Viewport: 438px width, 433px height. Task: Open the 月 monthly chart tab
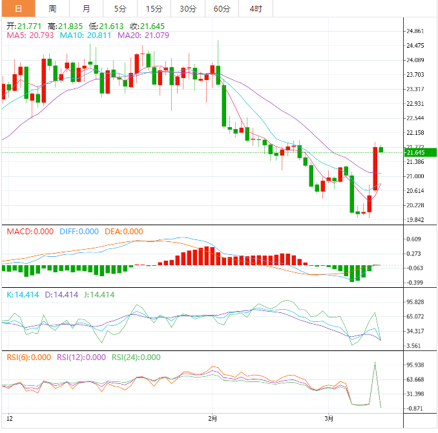(87, 8)
